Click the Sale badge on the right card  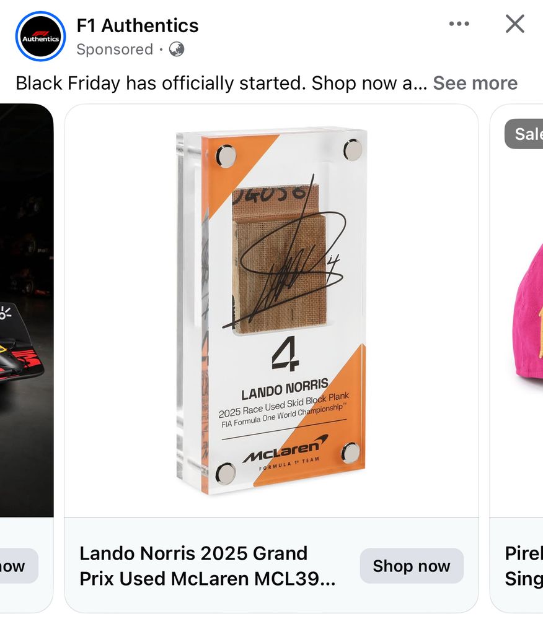point(528,134)
